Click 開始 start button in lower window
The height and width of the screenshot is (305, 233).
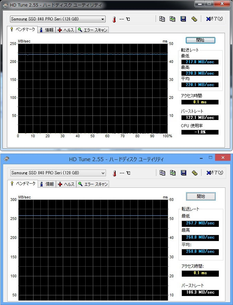point(201,196)
